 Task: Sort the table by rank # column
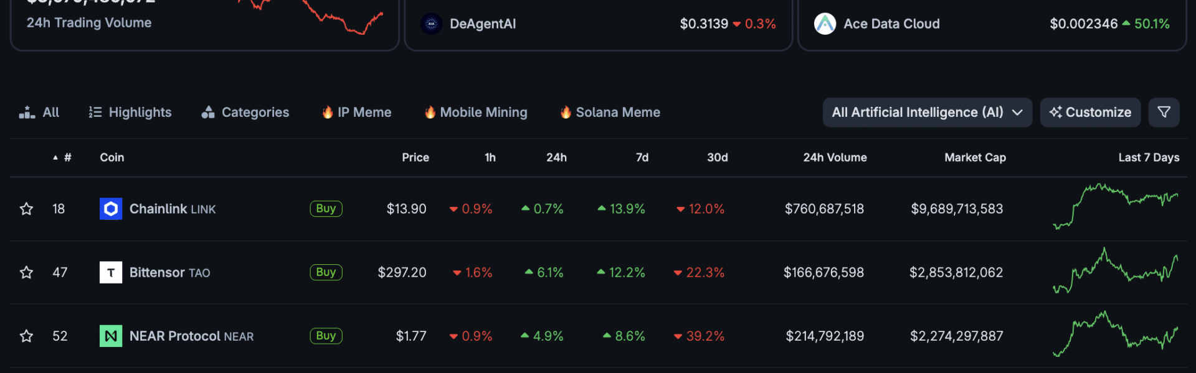pos(67,158)
